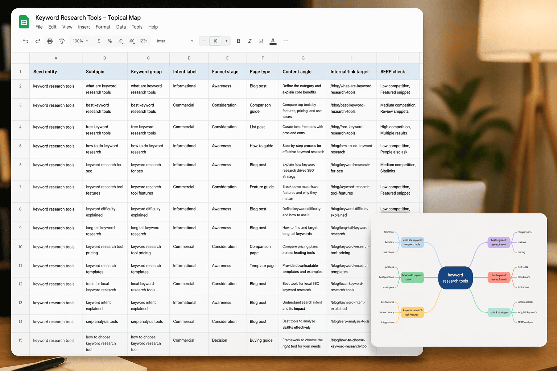This screenshot has width=557, height=371.
Task: Select column D header
Action: 189,58
